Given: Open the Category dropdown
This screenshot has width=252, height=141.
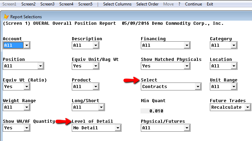Looking at the screenshot, I should click(x=234, y=45).
